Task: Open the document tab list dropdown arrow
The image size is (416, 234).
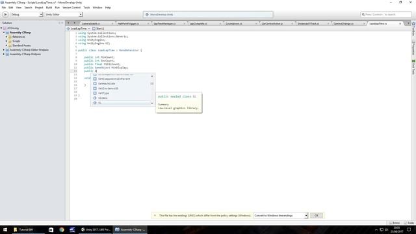Action: click(x=408, y=23)
